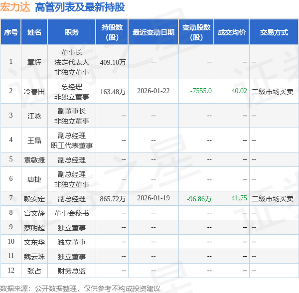Click 独立董事 in 文东华's row
This screenshot has width=299, height=293.
(x=71, y=242)
